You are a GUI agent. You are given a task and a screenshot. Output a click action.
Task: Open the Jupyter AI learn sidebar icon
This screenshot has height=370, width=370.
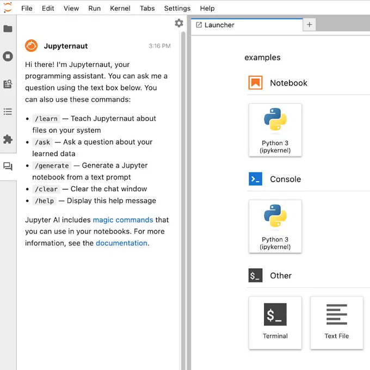click(8, 84)
